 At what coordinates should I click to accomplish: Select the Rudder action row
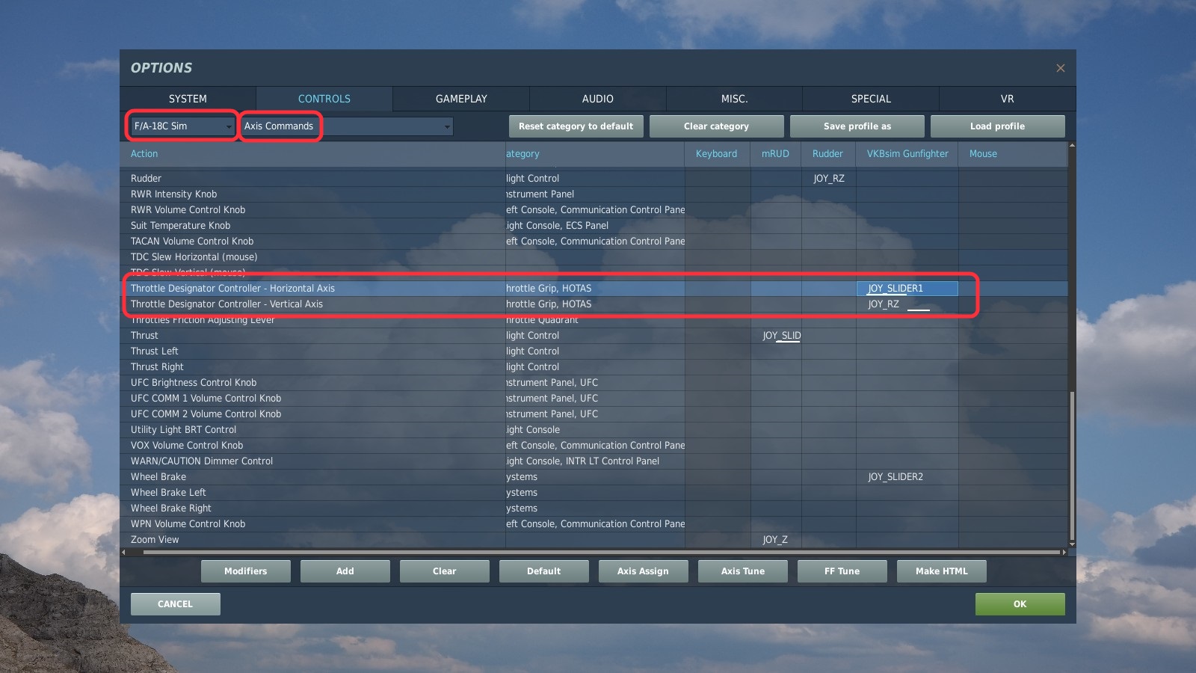594,179
